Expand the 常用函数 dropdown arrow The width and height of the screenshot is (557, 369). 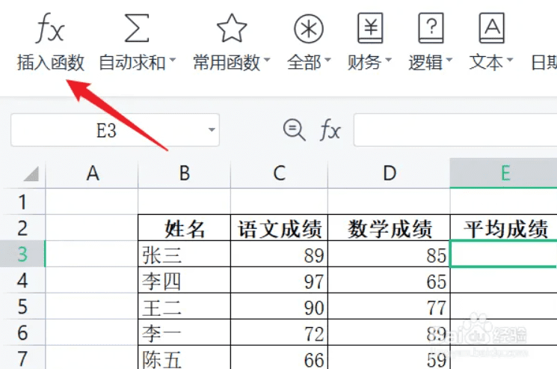[x=267, y=62]
